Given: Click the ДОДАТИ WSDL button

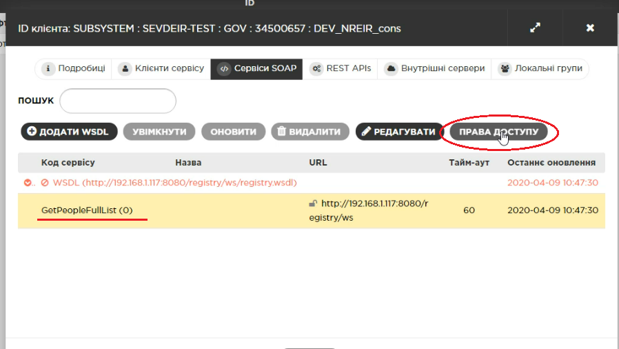Looking at the screenshot, I should coord(69,132).
